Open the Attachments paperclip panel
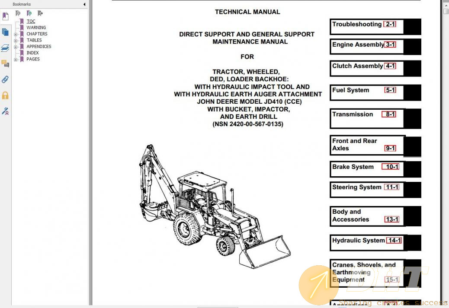This screenshot has width=449, height=308. pyautogui.click(x=5, y=79)
